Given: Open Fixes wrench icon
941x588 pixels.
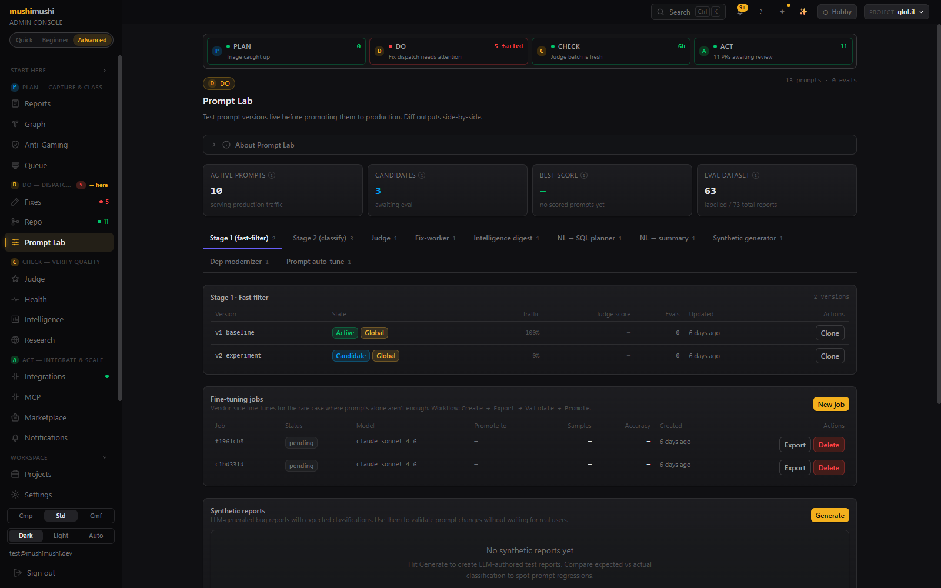Looking at the screenshot, I should click(x=15, y=202).
